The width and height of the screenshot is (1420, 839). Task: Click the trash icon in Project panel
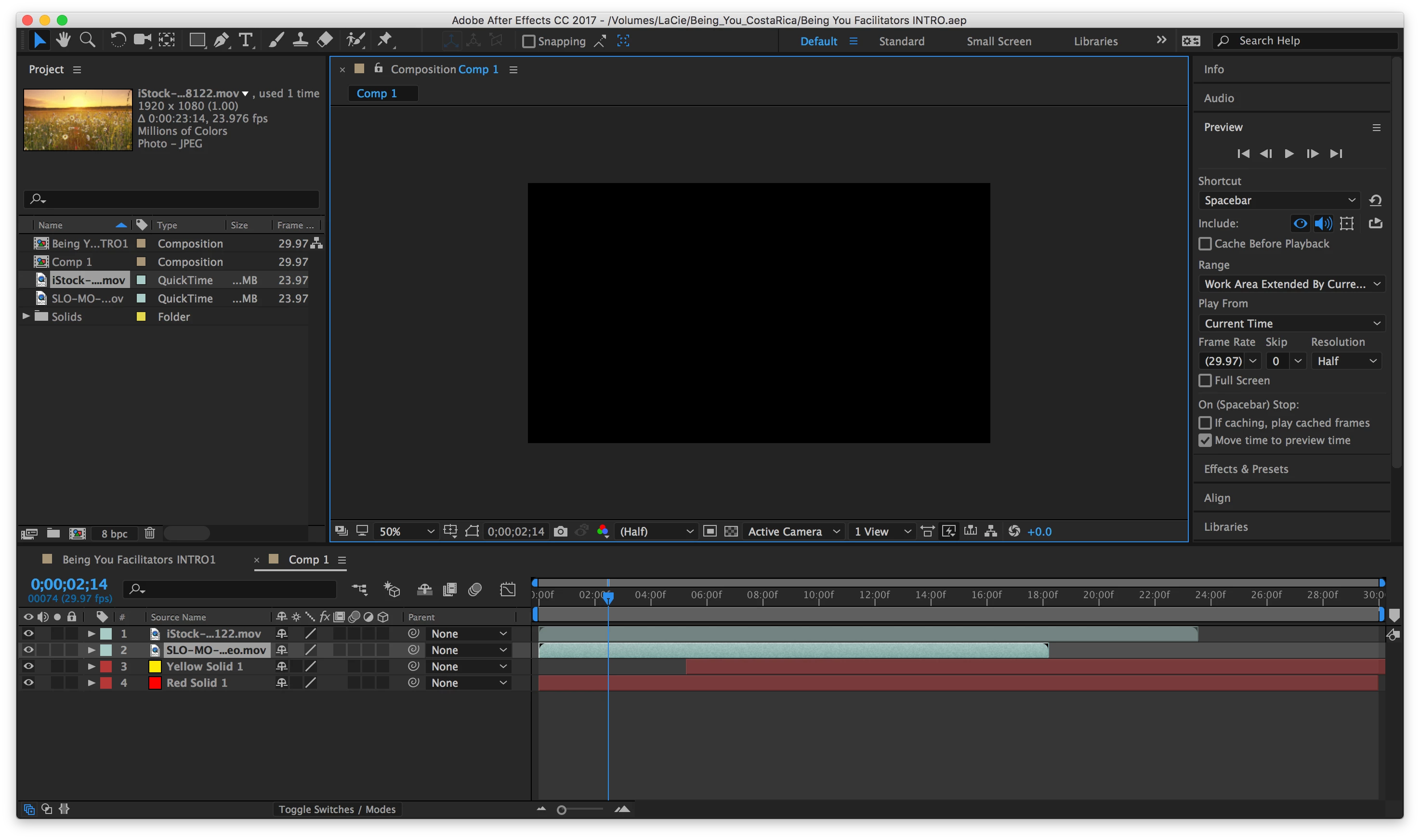tap(150, 533)
